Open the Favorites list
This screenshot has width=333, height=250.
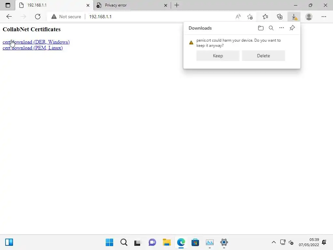(x=265, y=17)
